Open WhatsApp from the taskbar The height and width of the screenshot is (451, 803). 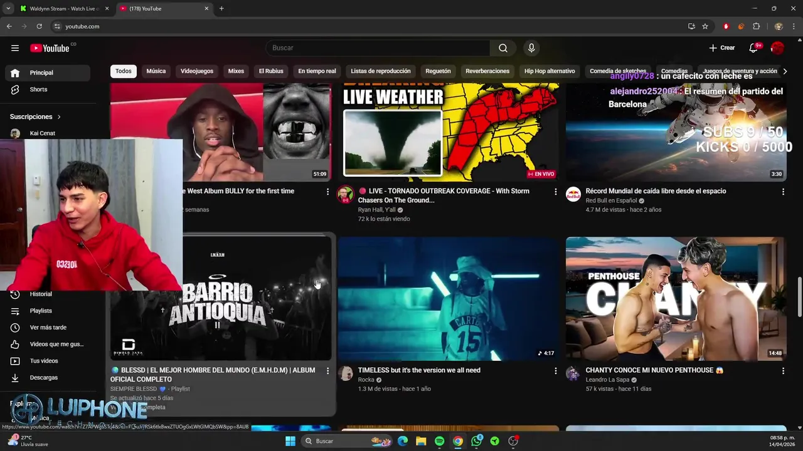[477, 441]
